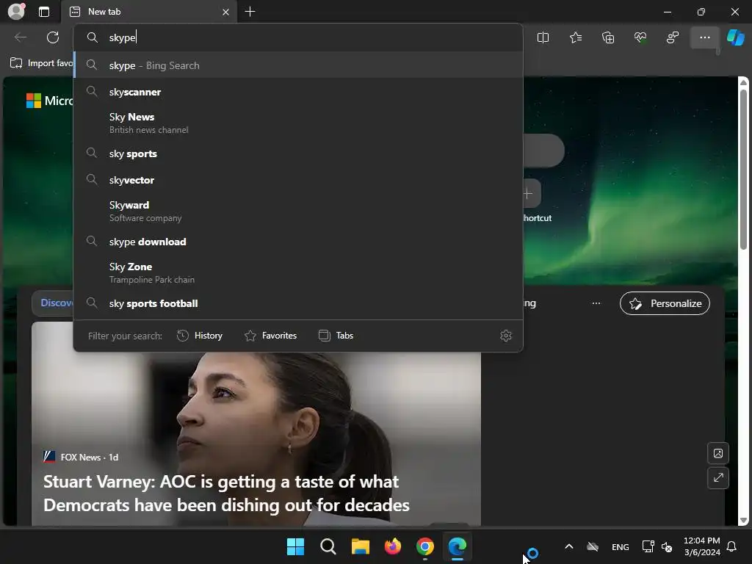Click the OneDrive cloud tray icon
This screenshot has height=564, width=752.
pos(593,546)
